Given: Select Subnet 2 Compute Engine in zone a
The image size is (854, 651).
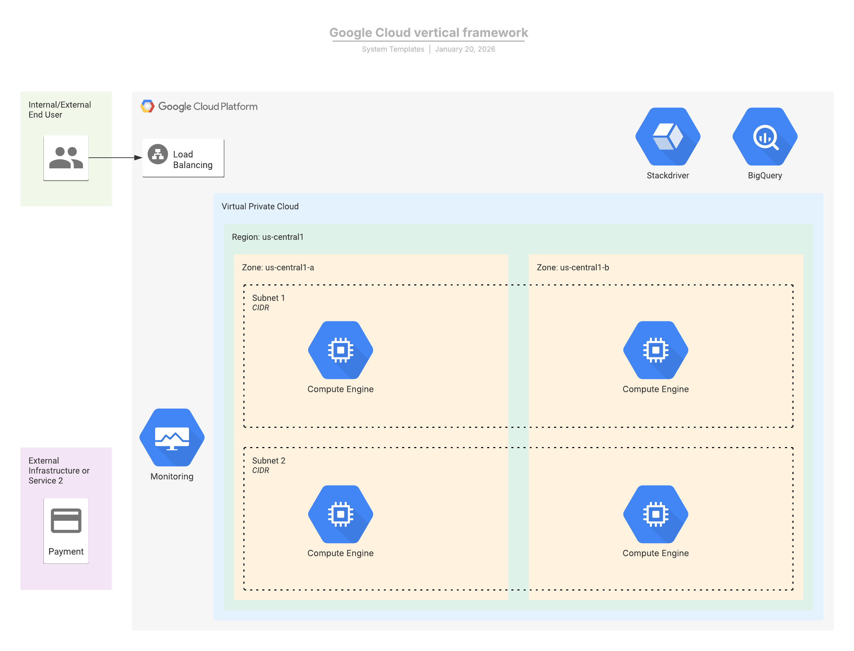Looking at the screenshot, I should pyautogui.click(x=341, y=514).
